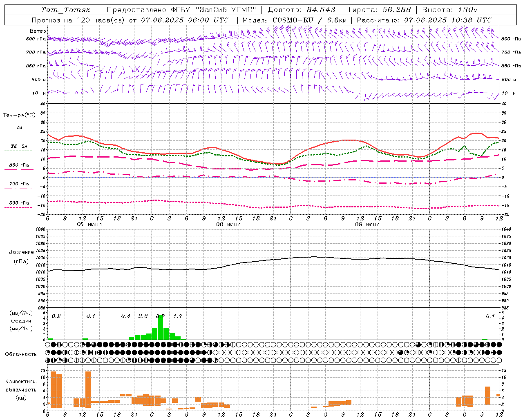Click the "08 июня" date label
Image resolution: width=523 pixels, height=418 pixels.
228,225
